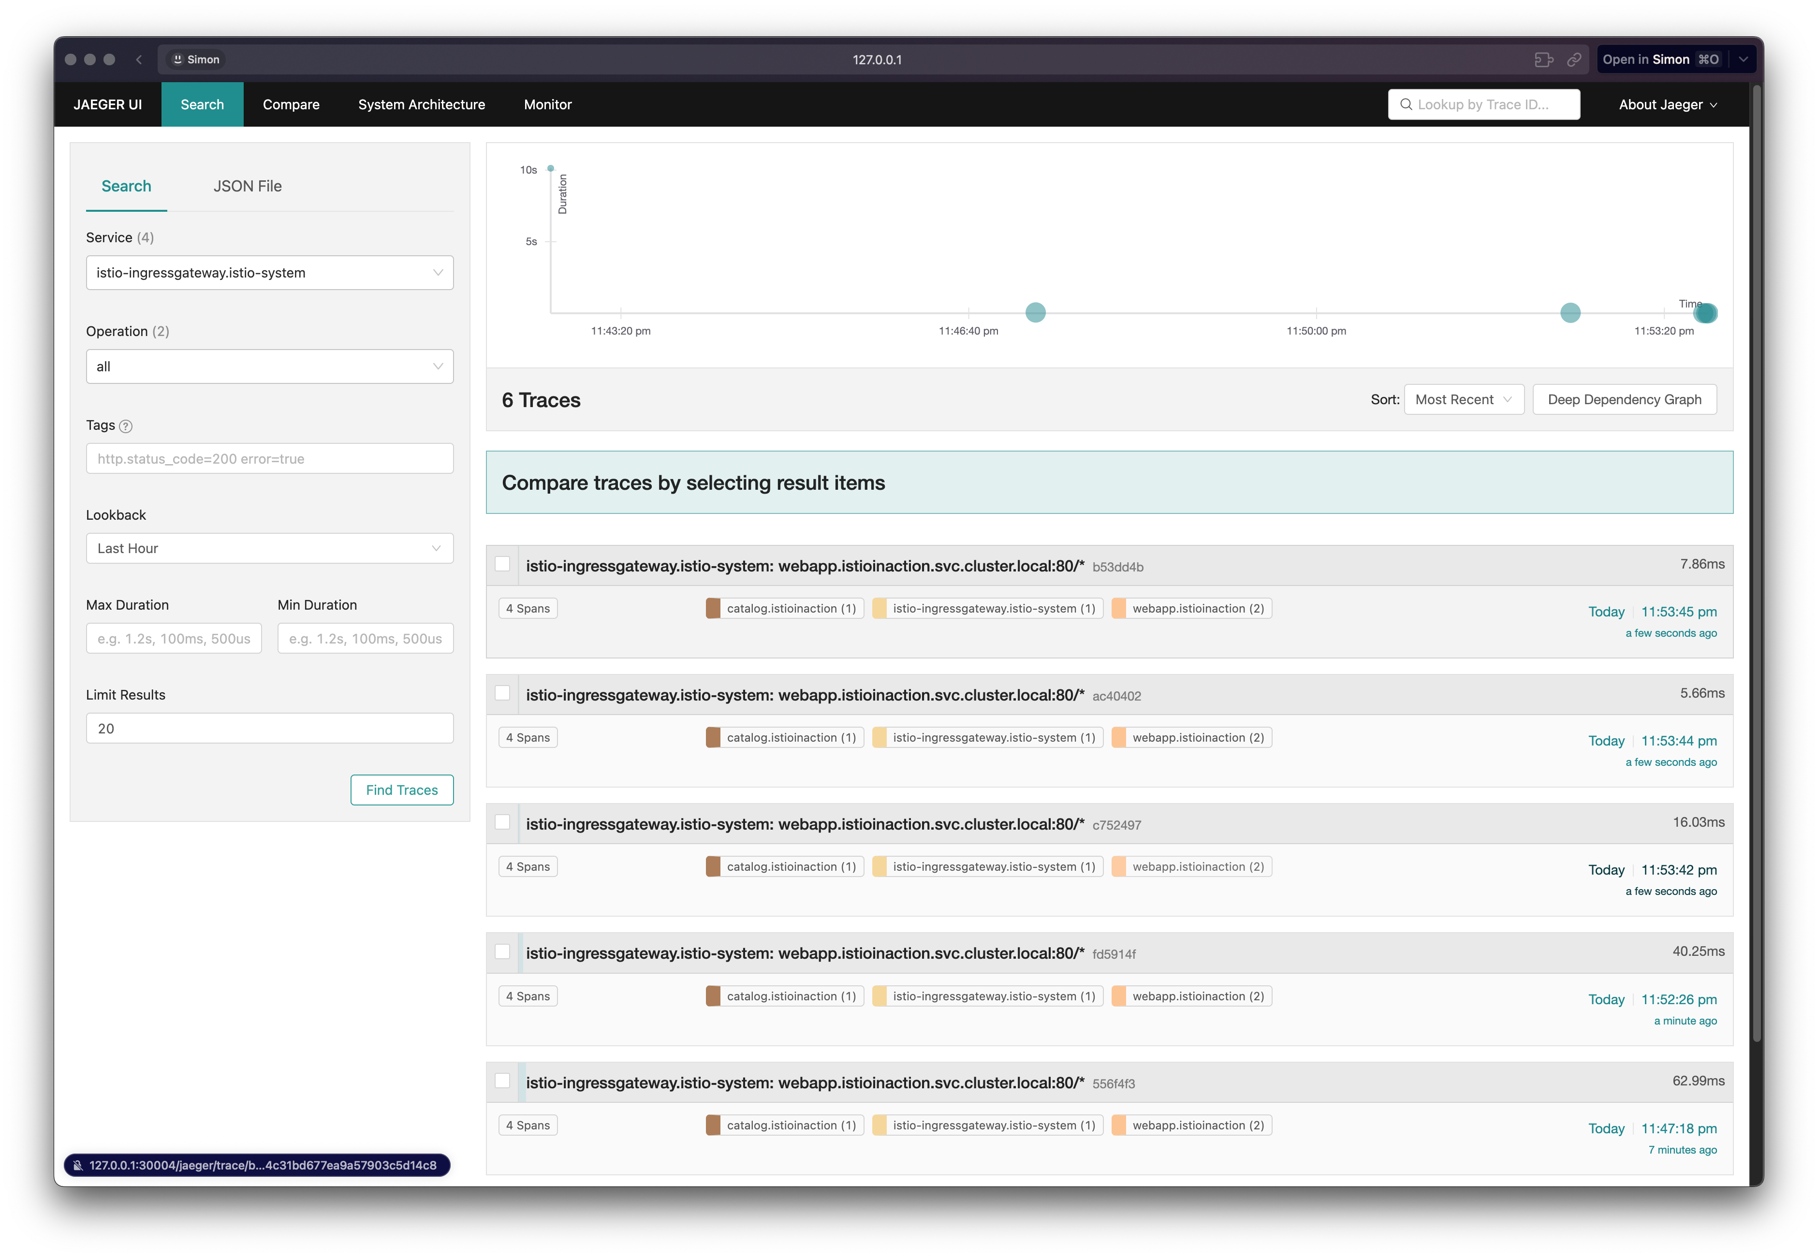Click the copy link icon in title bar
Image resolution: width=1818 pixels, height=1258 pixels.
[1574, 59]
